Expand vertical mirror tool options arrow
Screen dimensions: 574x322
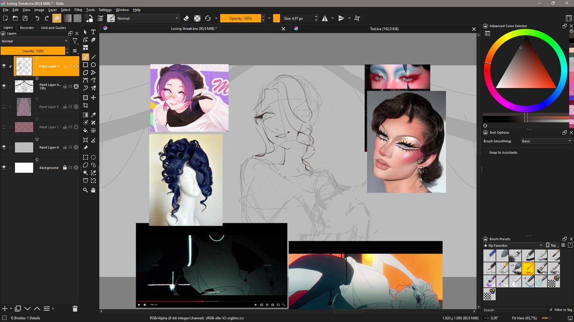point(349,18)
